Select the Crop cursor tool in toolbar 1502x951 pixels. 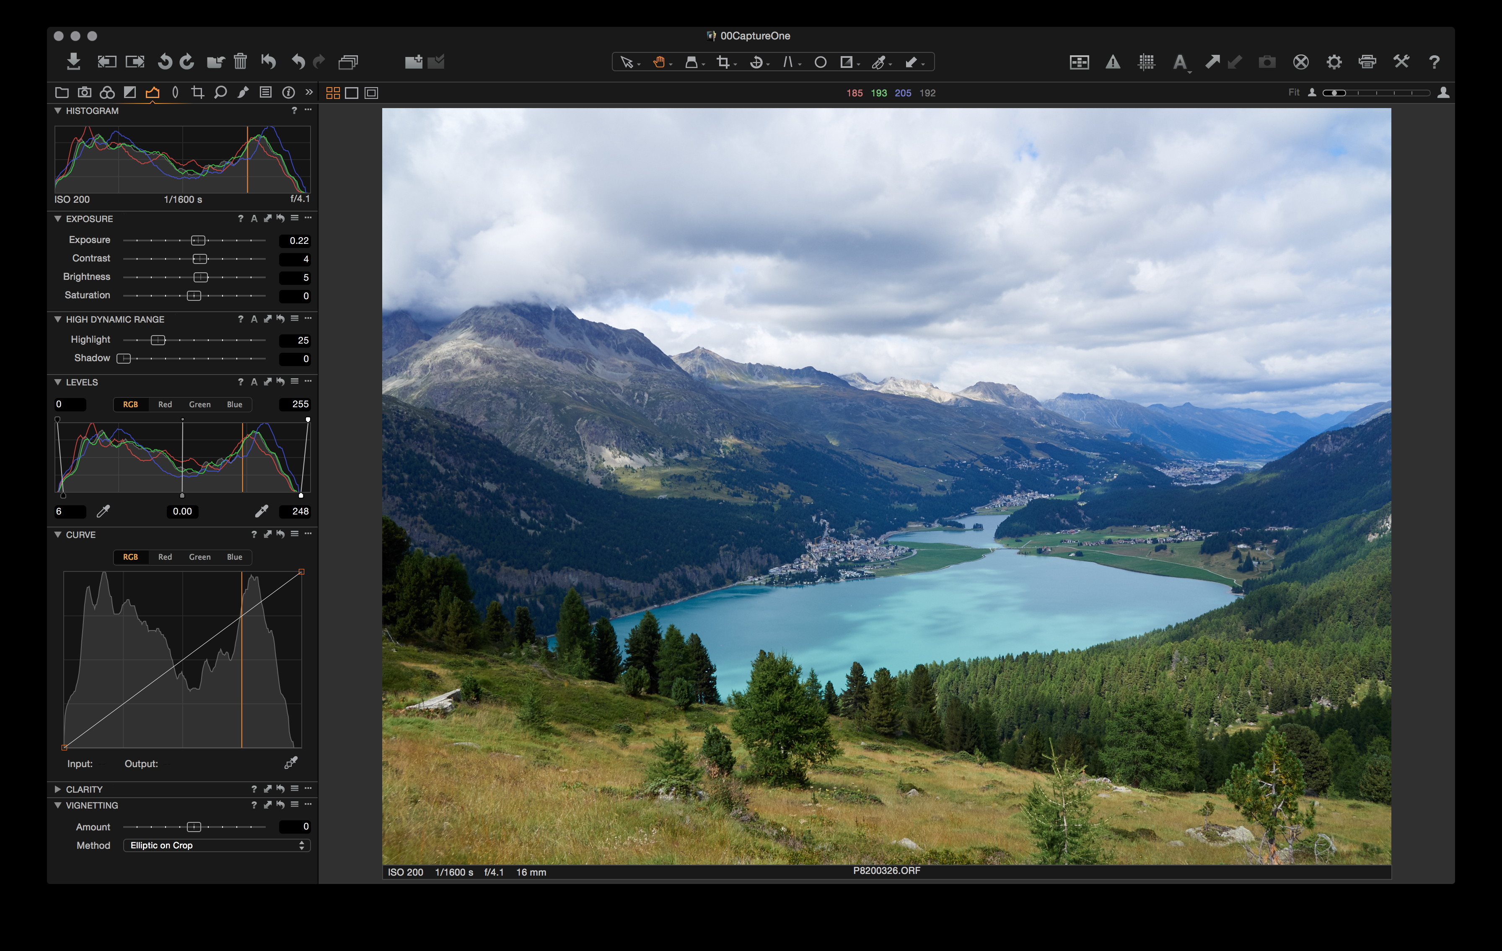tap(723, 62)
